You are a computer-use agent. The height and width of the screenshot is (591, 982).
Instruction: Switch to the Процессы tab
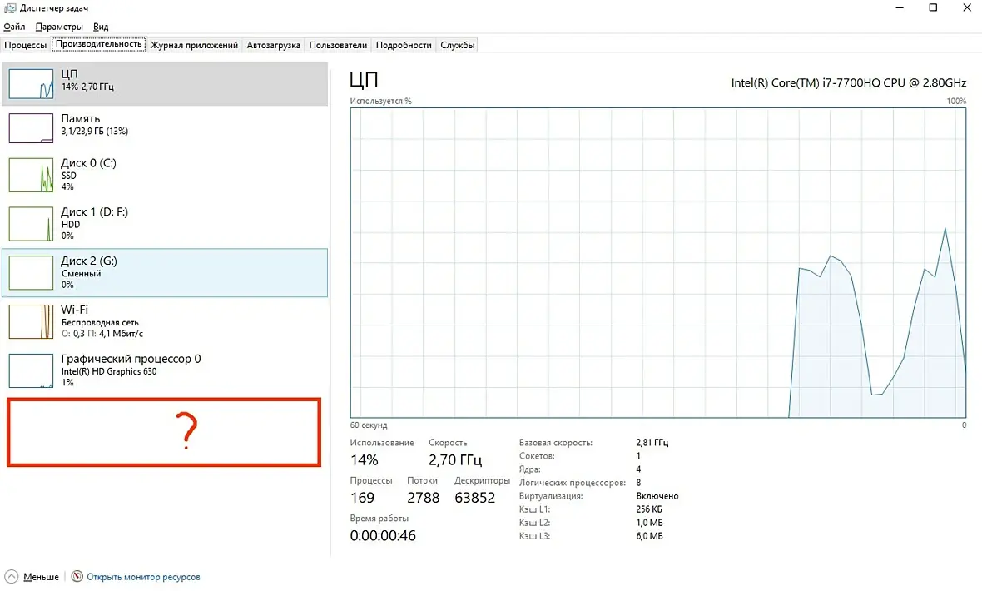26,45
